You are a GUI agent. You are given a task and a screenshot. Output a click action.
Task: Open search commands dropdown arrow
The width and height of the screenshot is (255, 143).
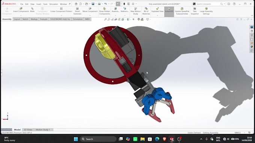(x=224, y=4)
